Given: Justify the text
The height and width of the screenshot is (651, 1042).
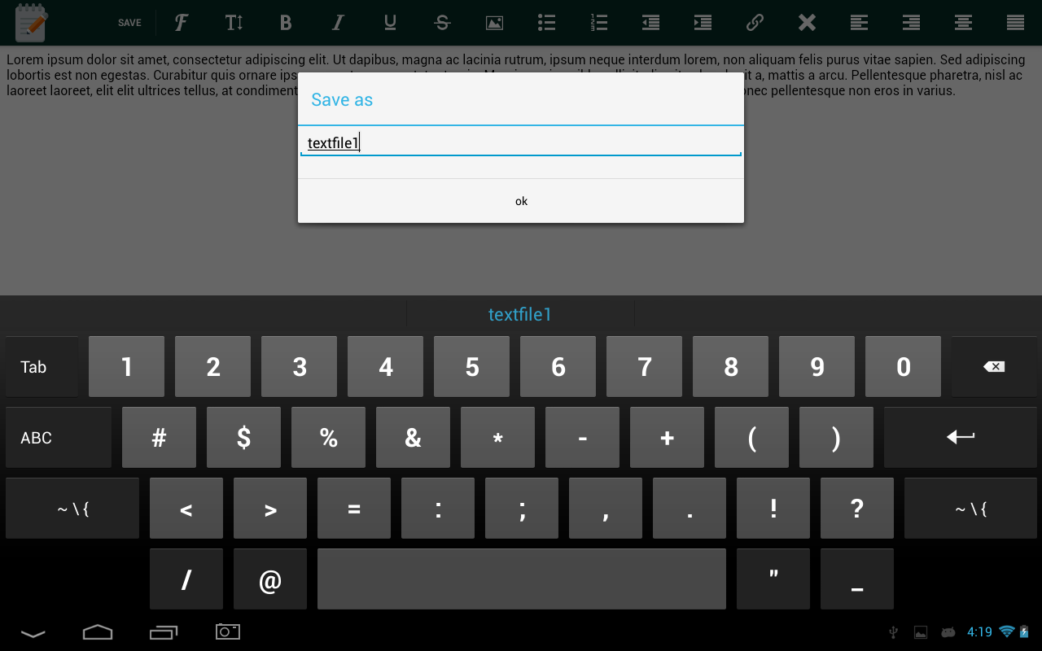Looking at the screenshot, I should coord(1015,23).
